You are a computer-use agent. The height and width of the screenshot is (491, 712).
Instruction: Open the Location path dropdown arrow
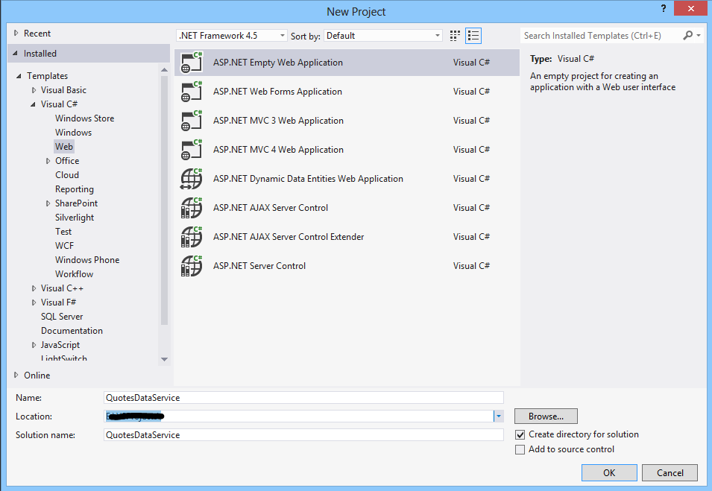pos(499,416)
